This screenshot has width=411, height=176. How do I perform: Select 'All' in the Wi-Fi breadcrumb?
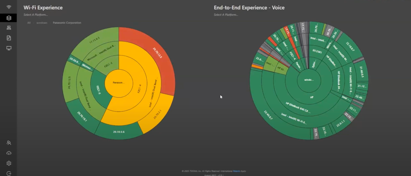(x=29, y=23)
